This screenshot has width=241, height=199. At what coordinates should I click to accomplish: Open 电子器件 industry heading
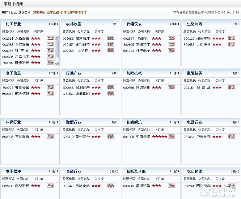(x=13, y=171)
